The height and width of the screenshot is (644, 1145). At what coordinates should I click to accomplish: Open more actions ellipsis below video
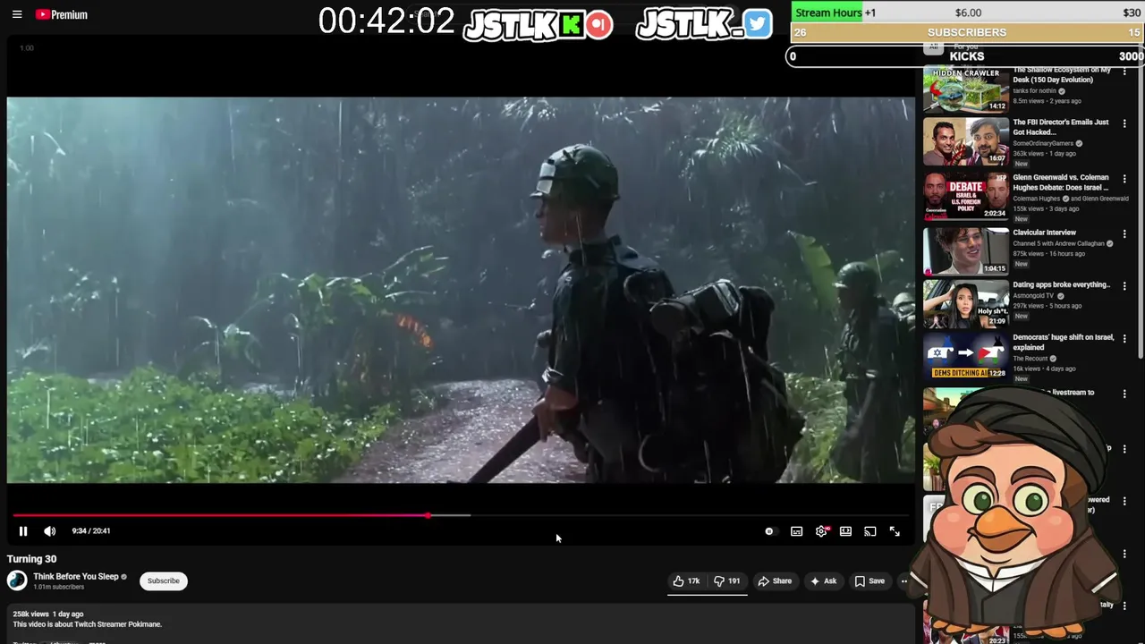point(904,580)
